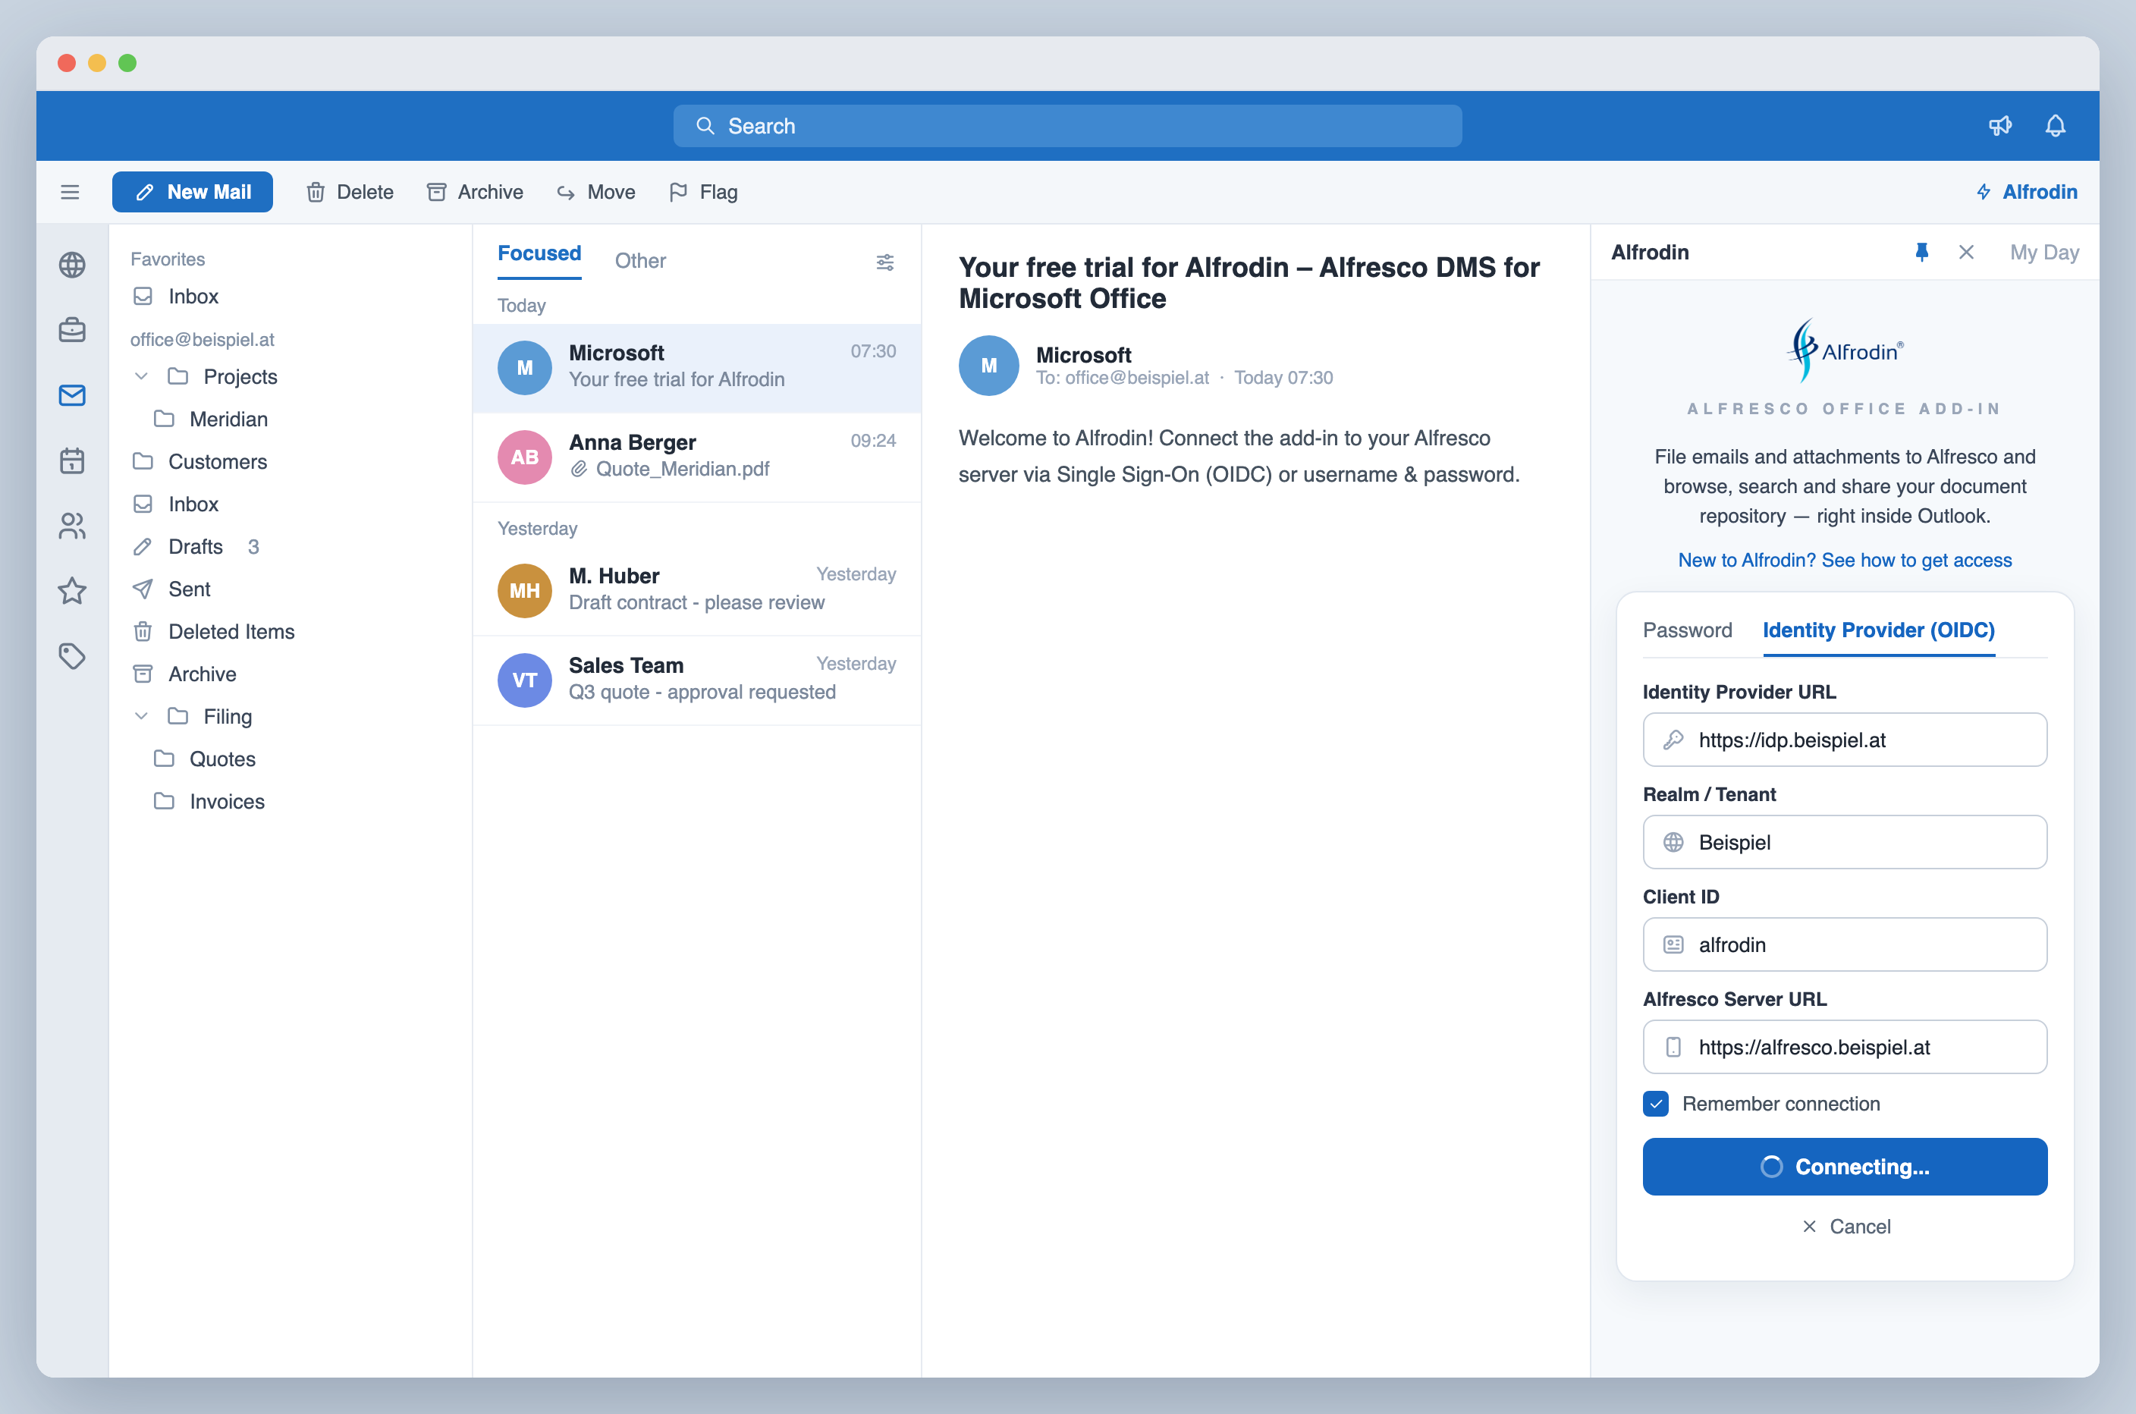Click into the Search bar
Screen dimensions: 2136x1414
point(1067,126)
